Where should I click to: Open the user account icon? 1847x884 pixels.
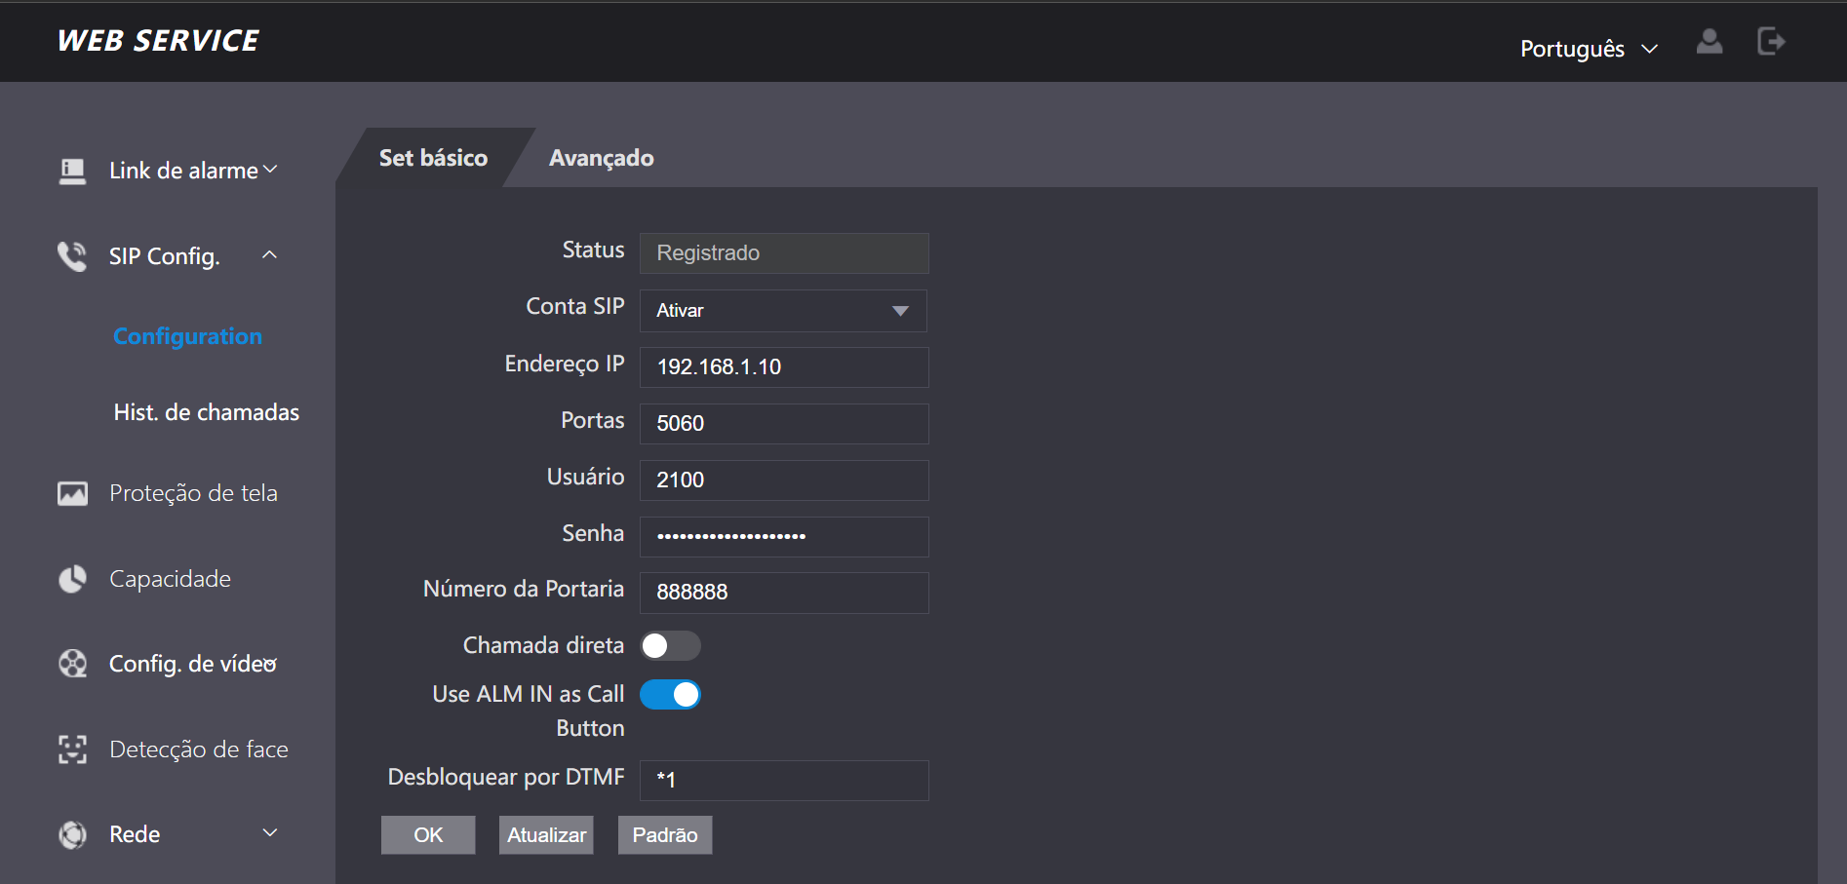tap(1709, 41)
